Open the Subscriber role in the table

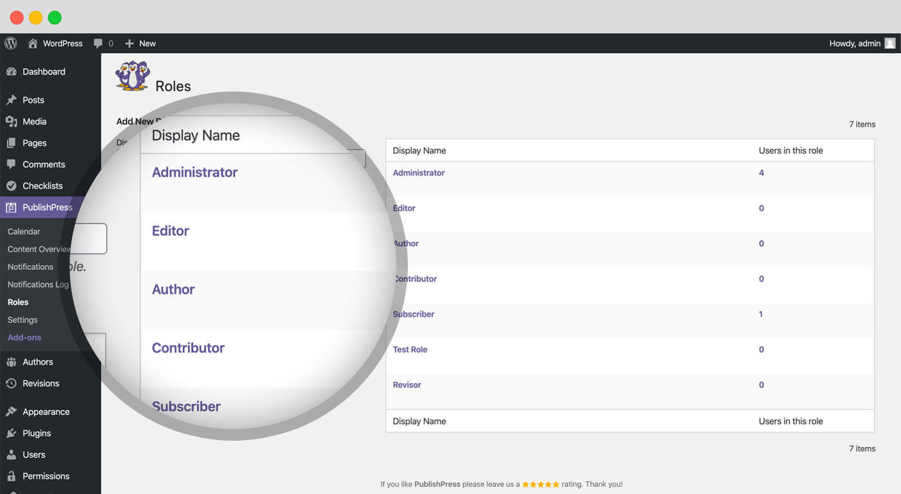coord(414,314)
